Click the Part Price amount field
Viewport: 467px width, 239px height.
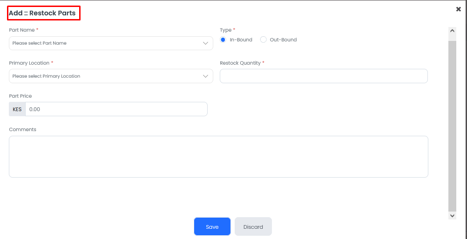[116, 109]
